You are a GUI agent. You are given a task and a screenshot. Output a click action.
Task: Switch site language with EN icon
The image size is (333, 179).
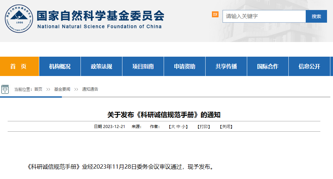pyautogui.click(x=215, y=14)
